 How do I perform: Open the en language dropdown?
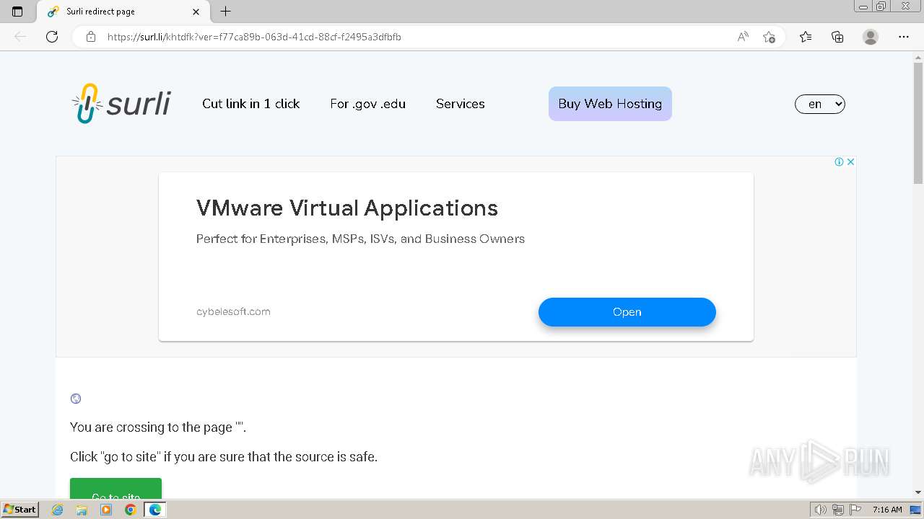coord(820,104)
